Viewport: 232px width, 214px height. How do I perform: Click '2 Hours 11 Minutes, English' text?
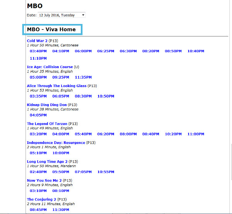click(x=51, y=204)
